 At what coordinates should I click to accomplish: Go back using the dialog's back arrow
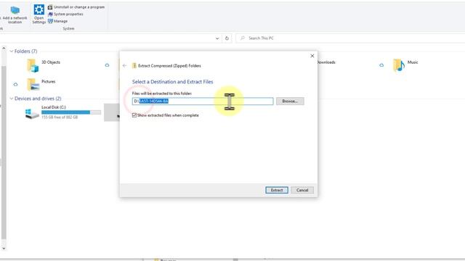tap(124, 66)
